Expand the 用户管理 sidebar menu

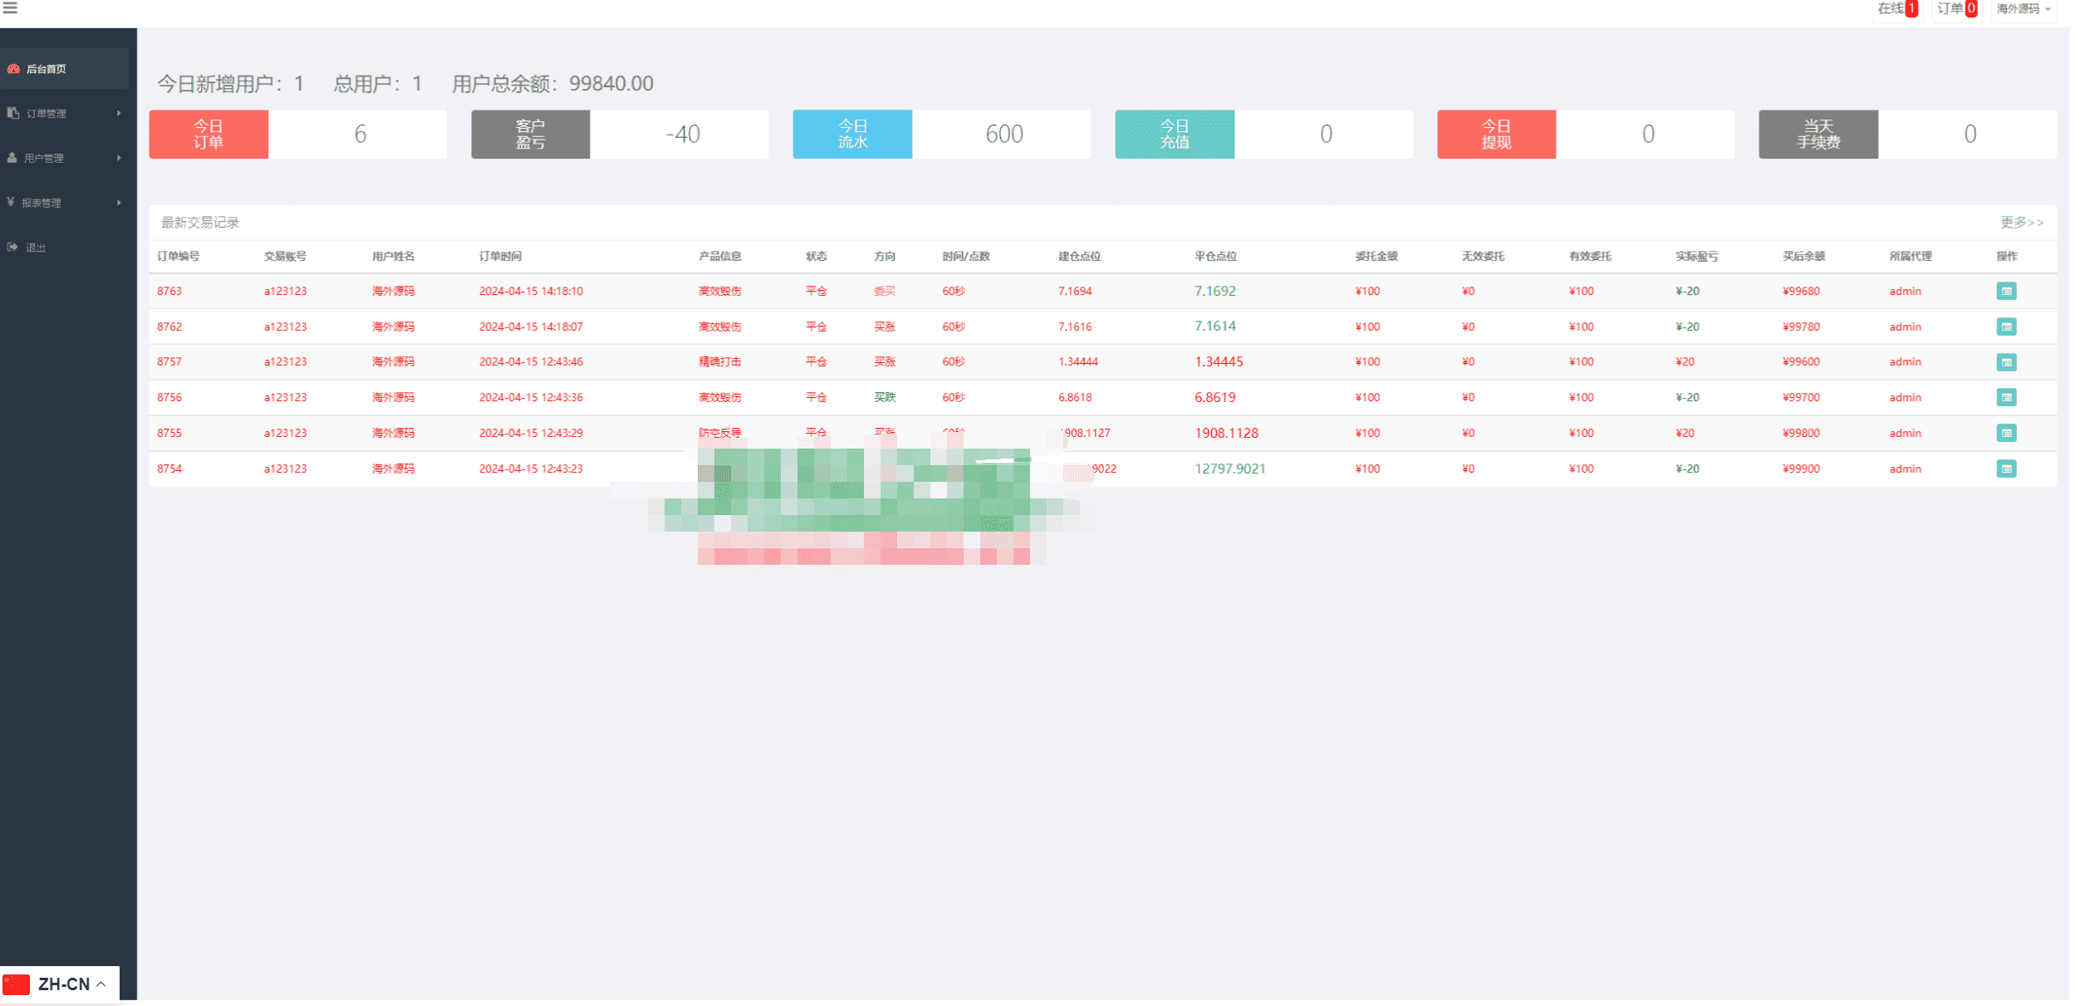pyautogui.click(x=65, y=158)
